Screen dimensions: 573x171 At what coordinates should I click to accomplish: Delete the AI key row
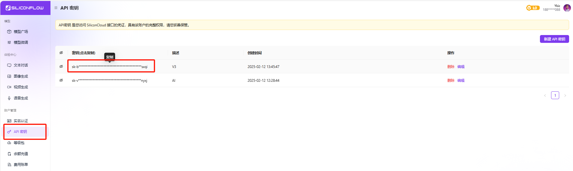(451, 80)
